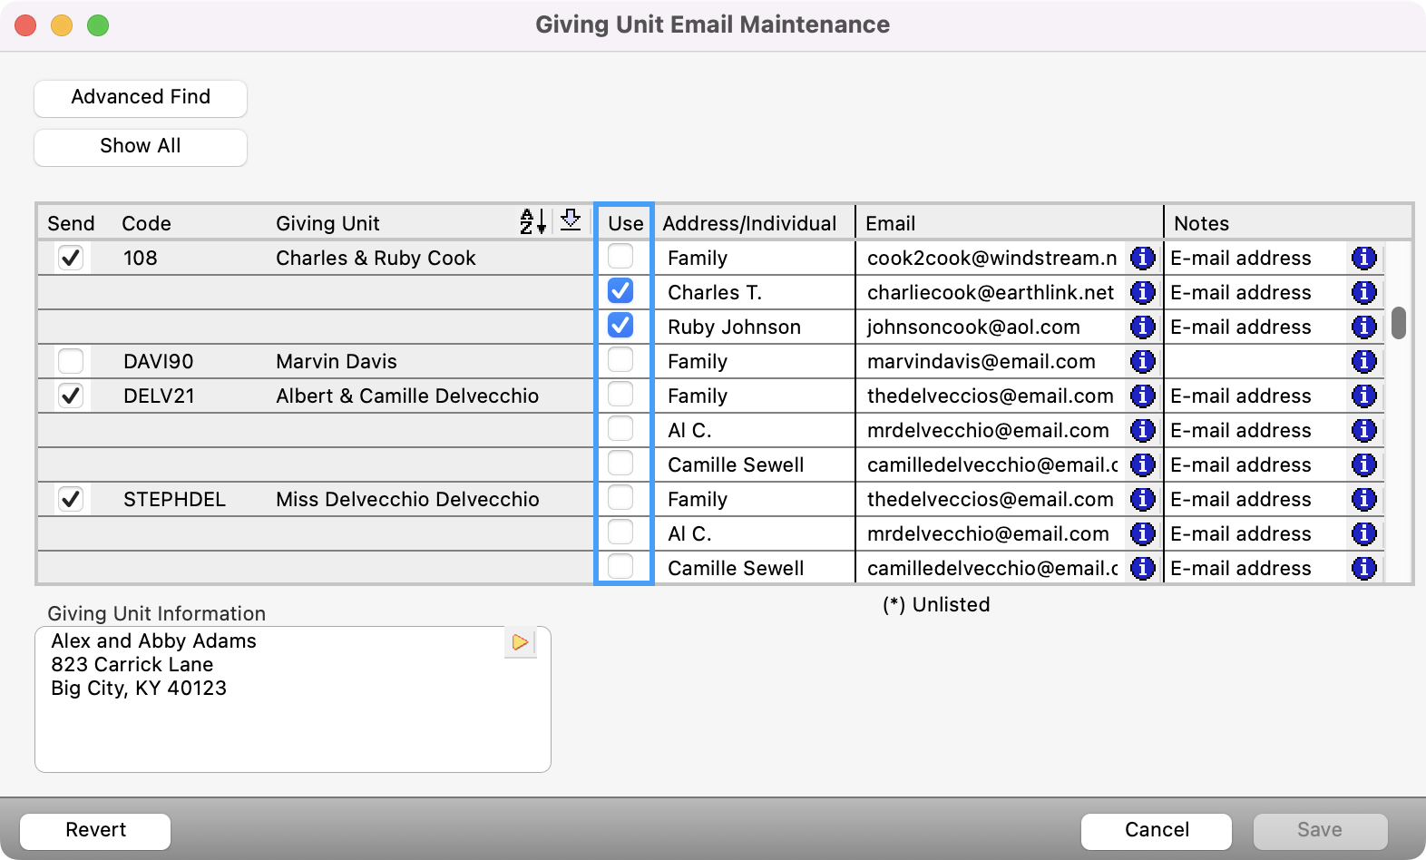
Task: Click the Code column header
Action: click(x=146, y=223)
